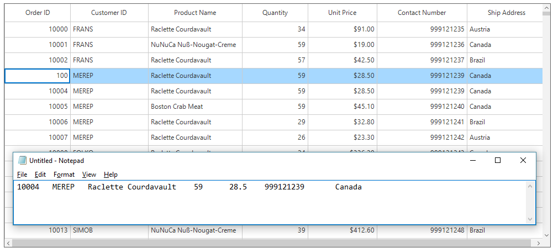The width and height of the screenshot is (553, 248).
Task: Open the View menu in Notepad
Action: [x=89, y=175]
